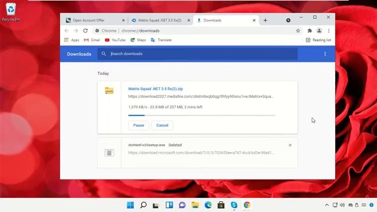
Task: Open Microsoft Store from the taskbar
Action: tap(221, 205)
